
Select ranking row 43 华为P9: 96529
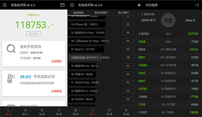pos(82,99)
